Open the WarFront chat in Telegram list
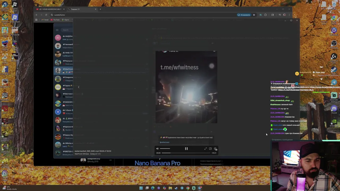 pos(63,71)
